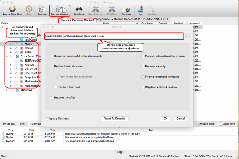239x159 pixels.
Task: Click the Find Previous toolbar icon
Action: pyautogui.click(x=96, y=9)
